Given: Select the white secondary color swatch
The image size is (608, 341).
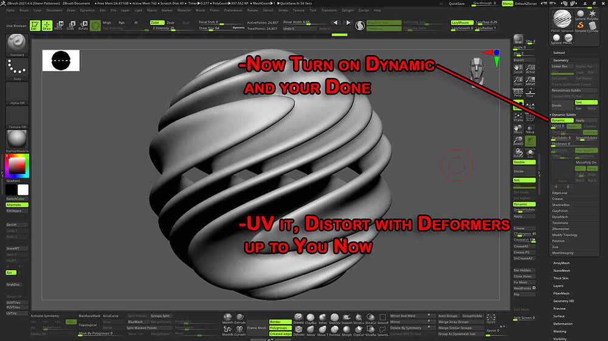Looking at the screenshot, I should tap(23, 190).
